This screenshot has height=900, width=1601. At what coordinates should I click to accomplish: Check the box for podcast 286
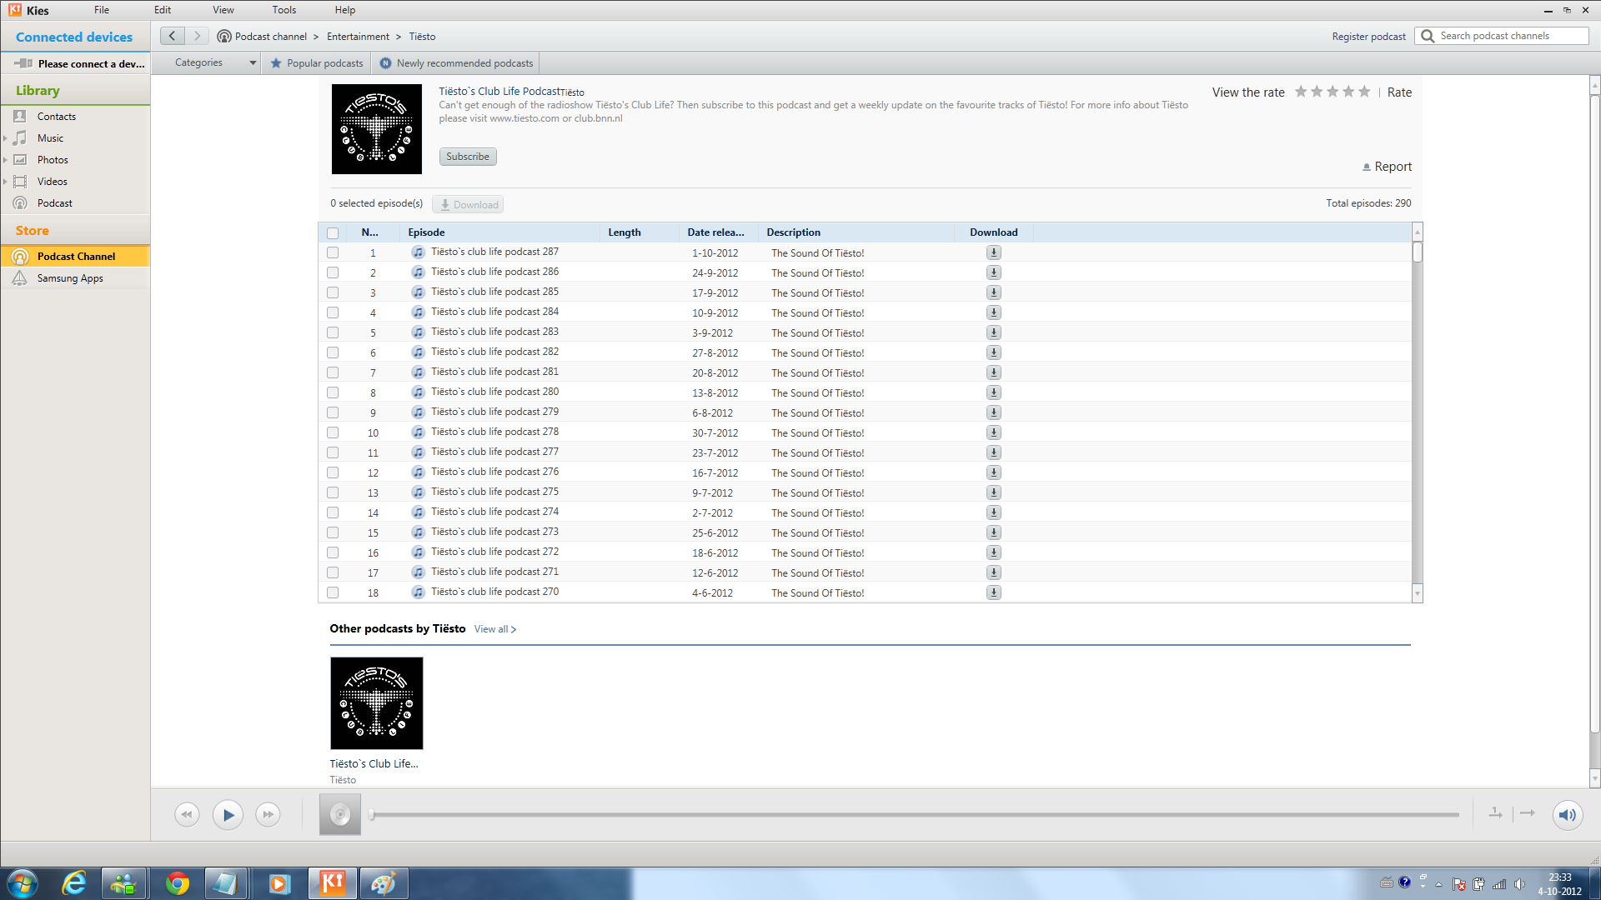tap(333, 272)
